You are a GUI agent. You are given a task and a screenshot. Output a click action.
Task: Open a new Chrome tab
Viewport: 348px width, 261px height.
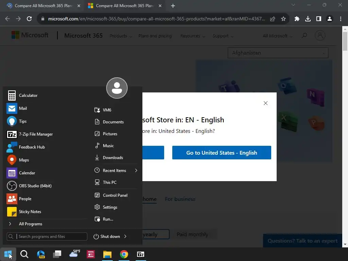coord(173,6)
